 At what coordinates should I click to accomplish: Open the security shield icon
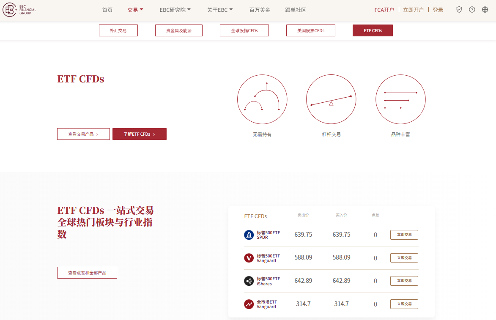(459, 10)
